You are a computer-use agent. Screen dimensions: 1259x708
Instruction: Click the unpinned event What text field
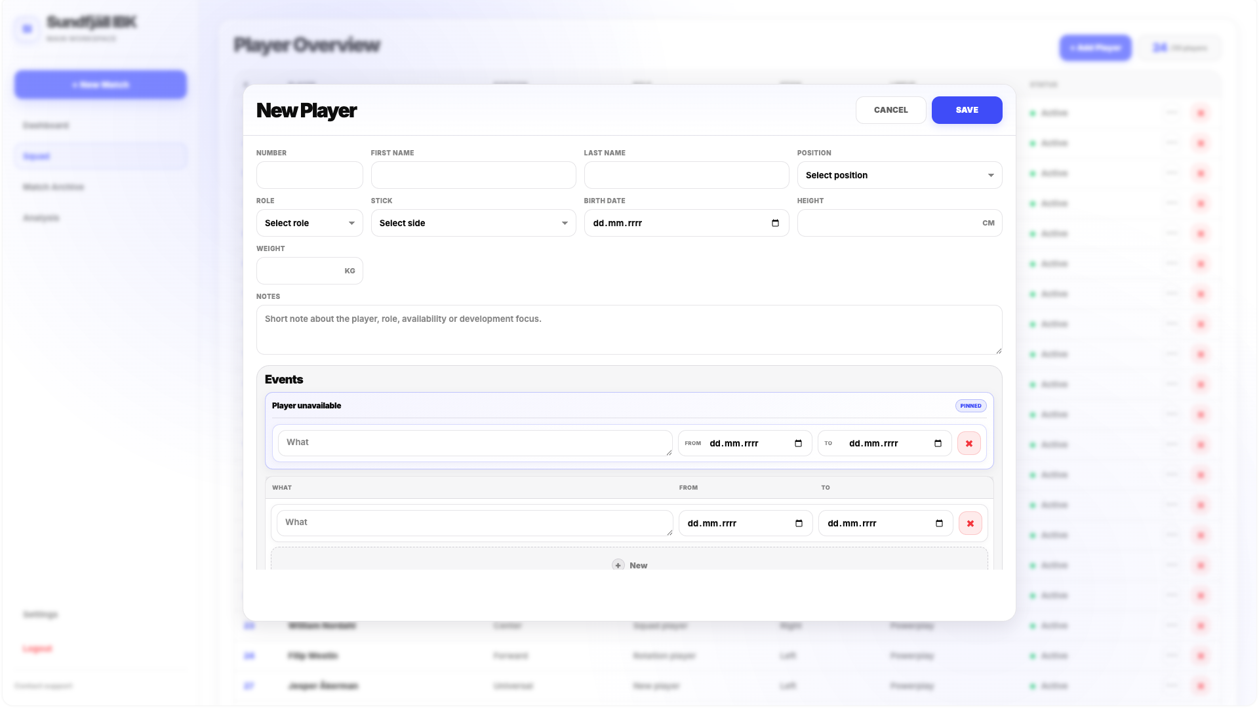pos(475,523)
